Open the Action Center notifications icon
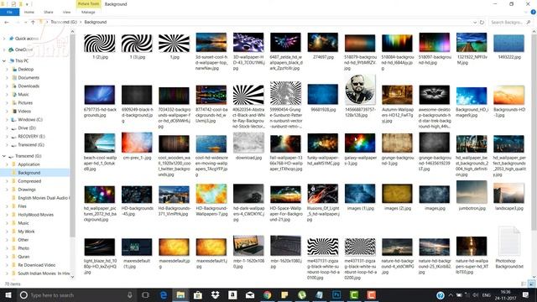Image resolution: width=537 pixels, height=302 pixels. pyautogui.click(x=526, y=294)
